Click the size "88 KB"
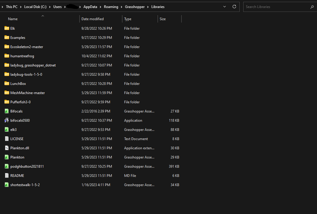 coord(175,130)
